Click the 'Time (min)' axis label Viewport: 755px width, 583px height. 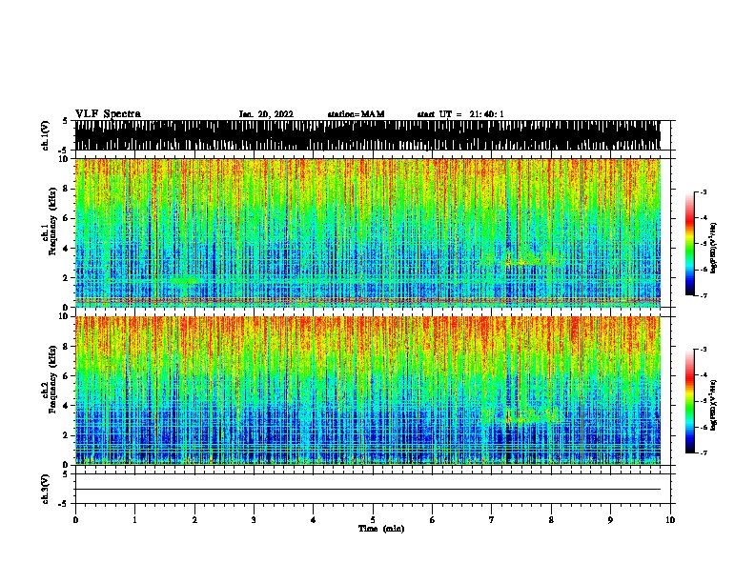point(381,529)
